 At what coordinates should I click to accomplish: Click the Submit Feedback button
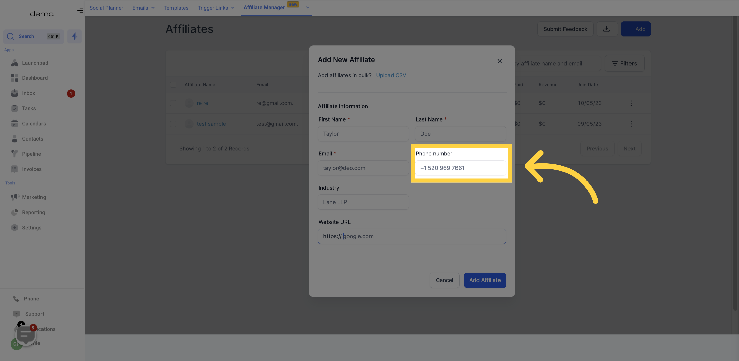(x=565, y=29)
